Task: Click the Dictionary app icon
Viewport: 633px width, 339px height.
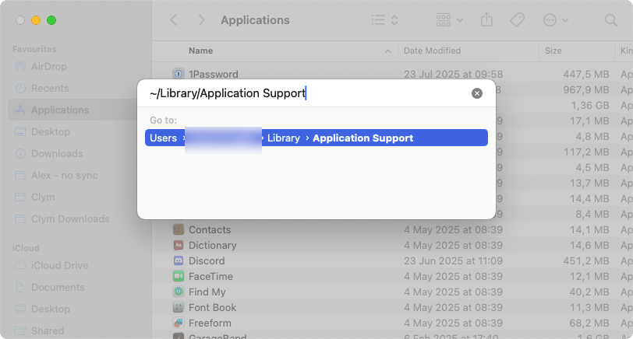Action: pos(178,245)
